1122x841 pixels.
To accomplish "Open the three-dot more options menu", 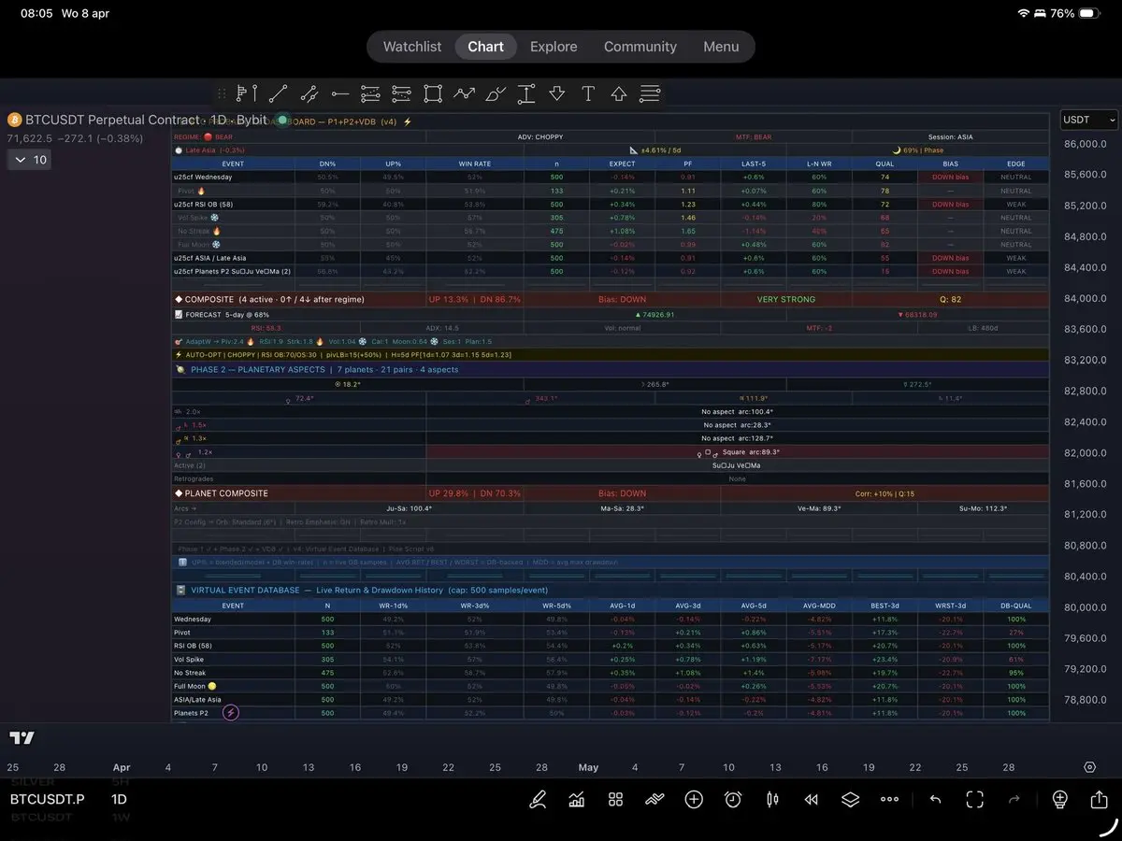I will (x=889, y=799).
